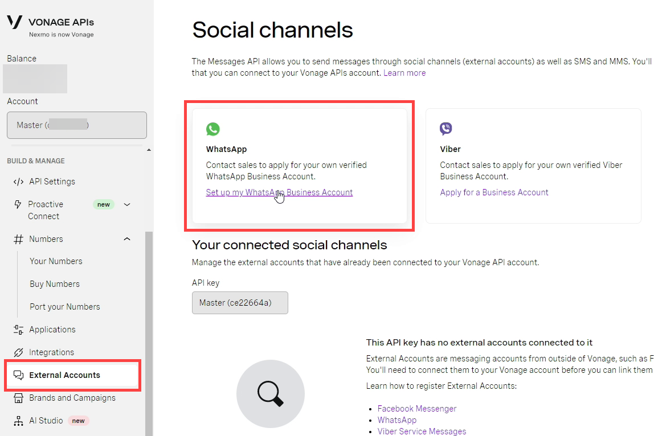Click the External Accounts chat icon
This screenshot has width=654, height=436.
[18, 375]
